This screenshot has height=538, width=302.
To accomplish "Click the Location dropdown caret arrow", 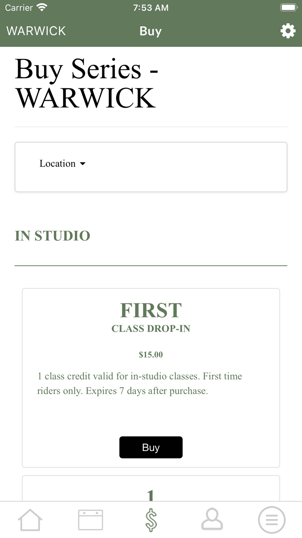I will [83, 164].
